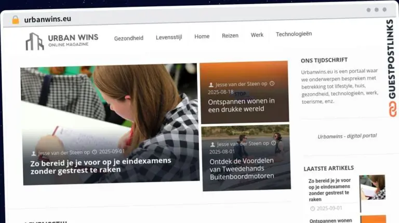Open the Werk navigation item
The width and height of the screenshot is (399, 223).
pos(257,35)
